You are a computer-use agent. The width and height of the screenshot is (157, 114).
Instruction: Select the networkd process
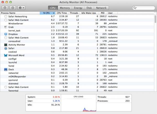77,73
